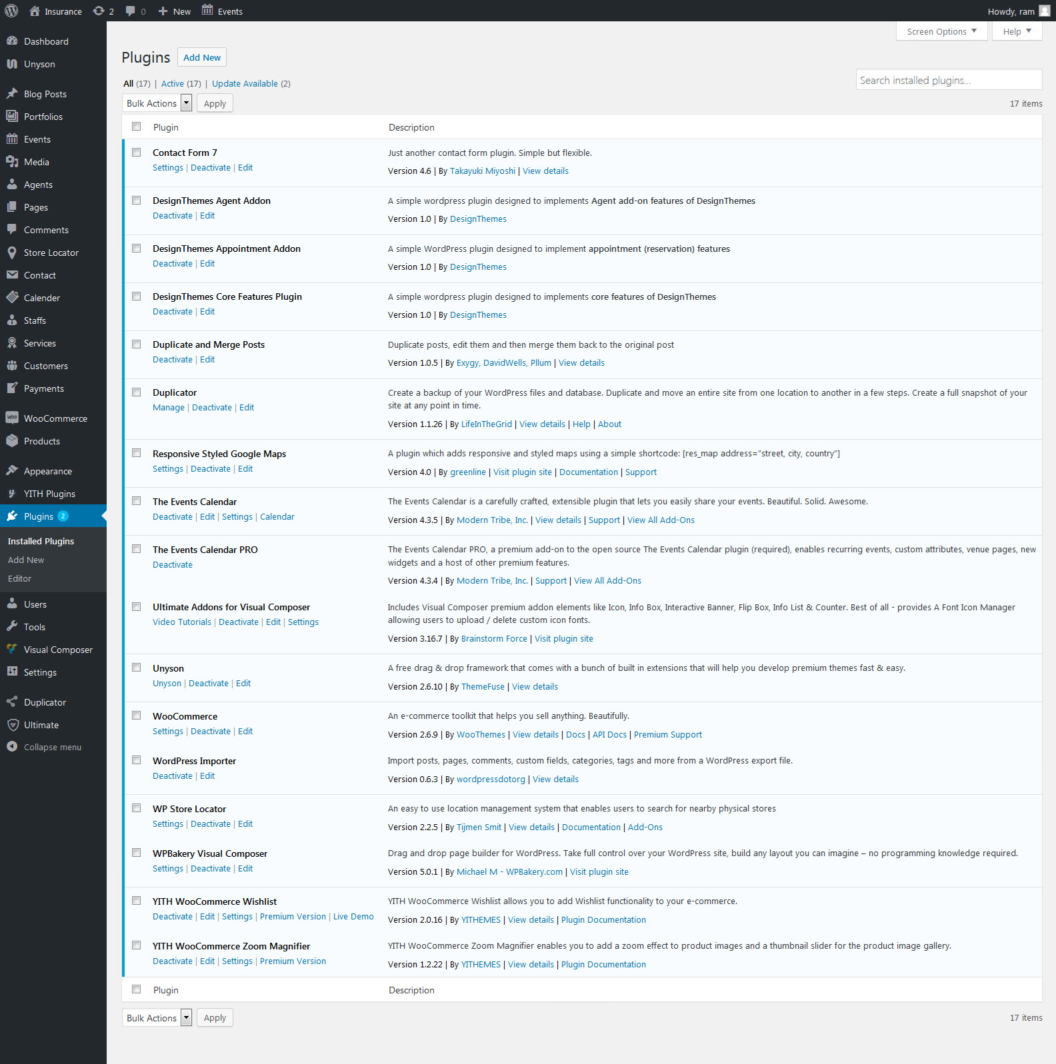The width and height of the screenshot is (1056, 1064).
Task: Click the Tools wrench icon
Action: [x=12, y=626]
